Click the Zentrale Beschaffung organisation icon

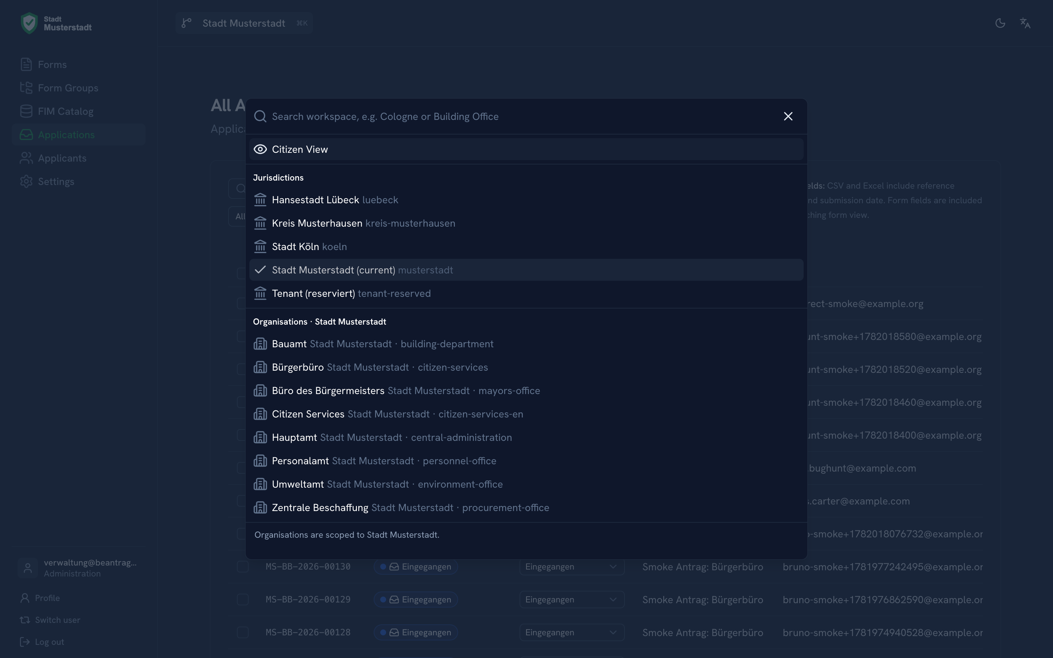pos(260,507)
